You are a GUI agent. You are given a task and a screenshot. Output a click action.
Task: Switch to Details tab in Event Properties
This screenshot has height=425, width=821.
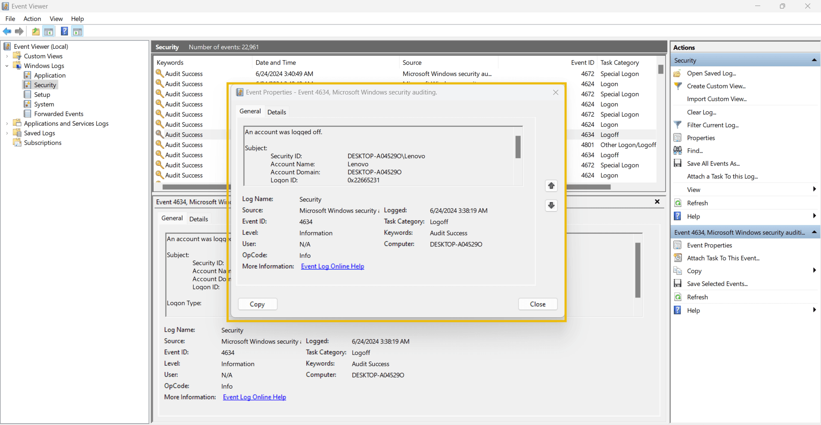(276, 112)
